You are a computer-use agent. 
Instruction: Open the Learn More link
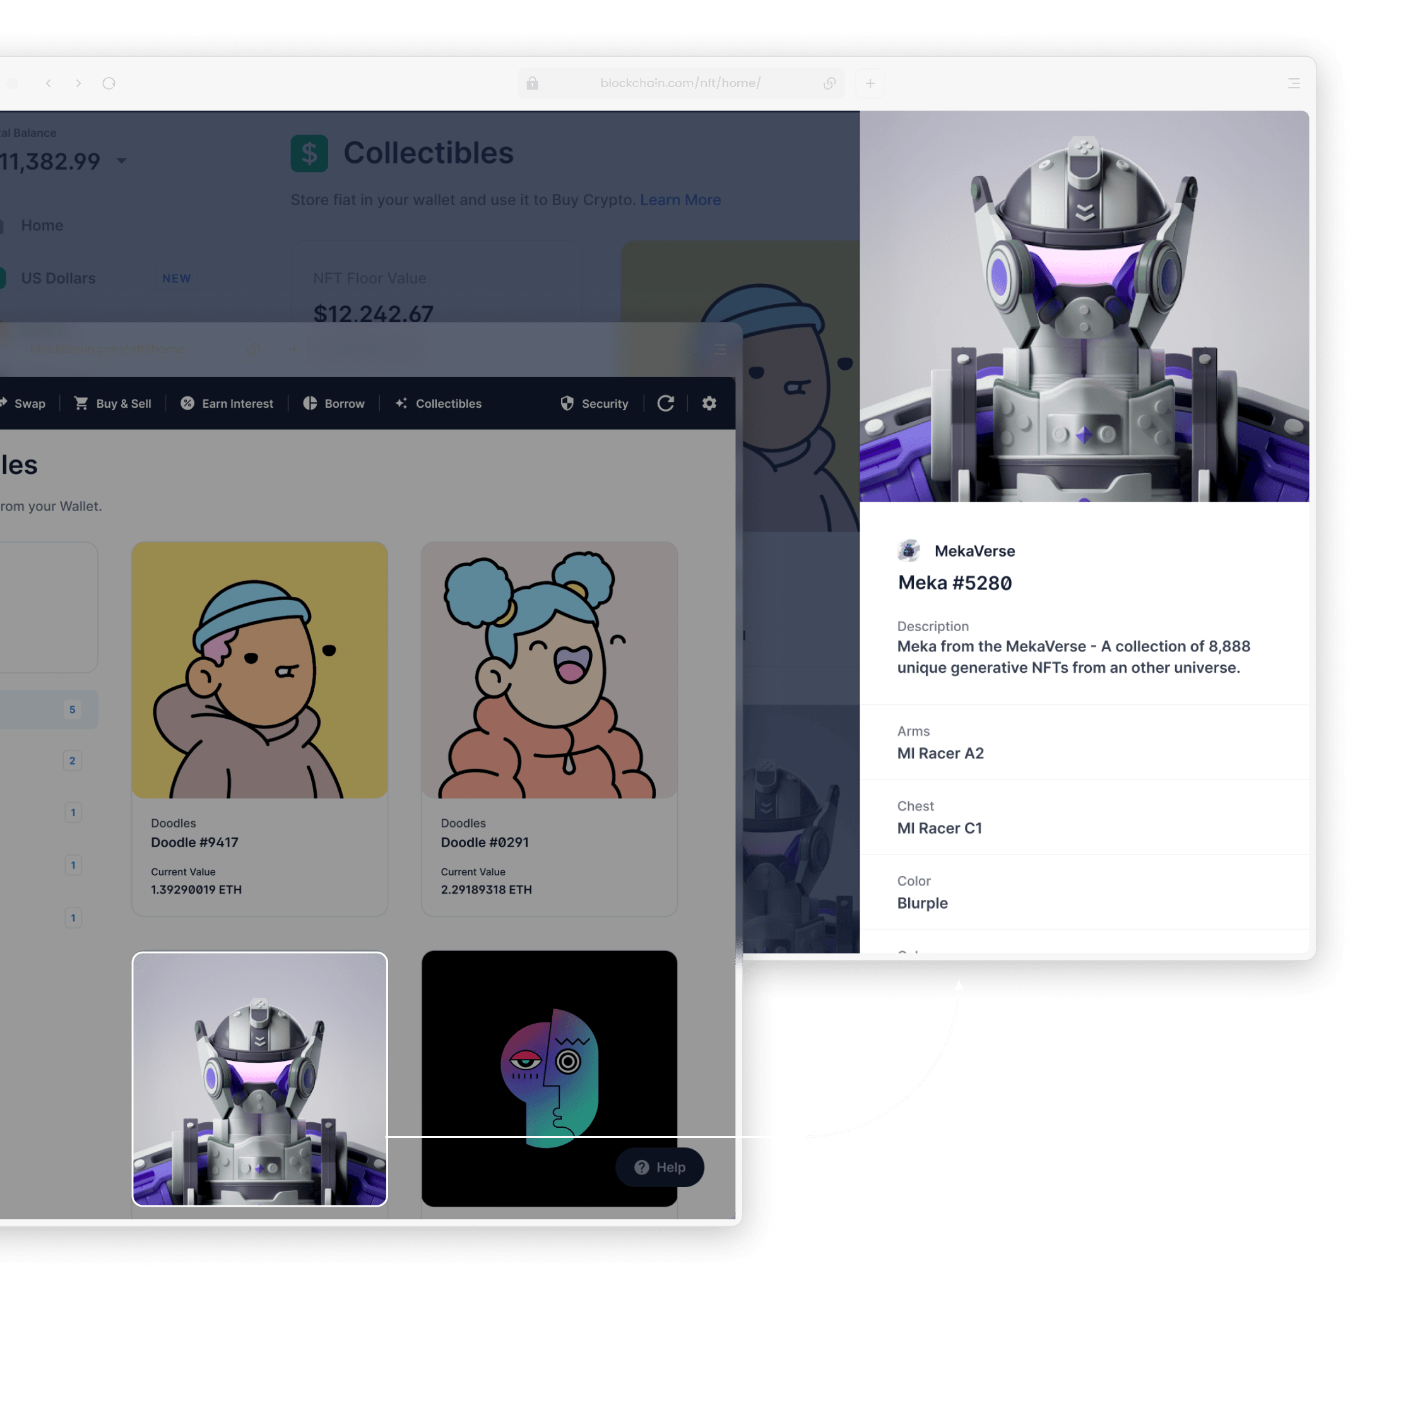(680, 200)
